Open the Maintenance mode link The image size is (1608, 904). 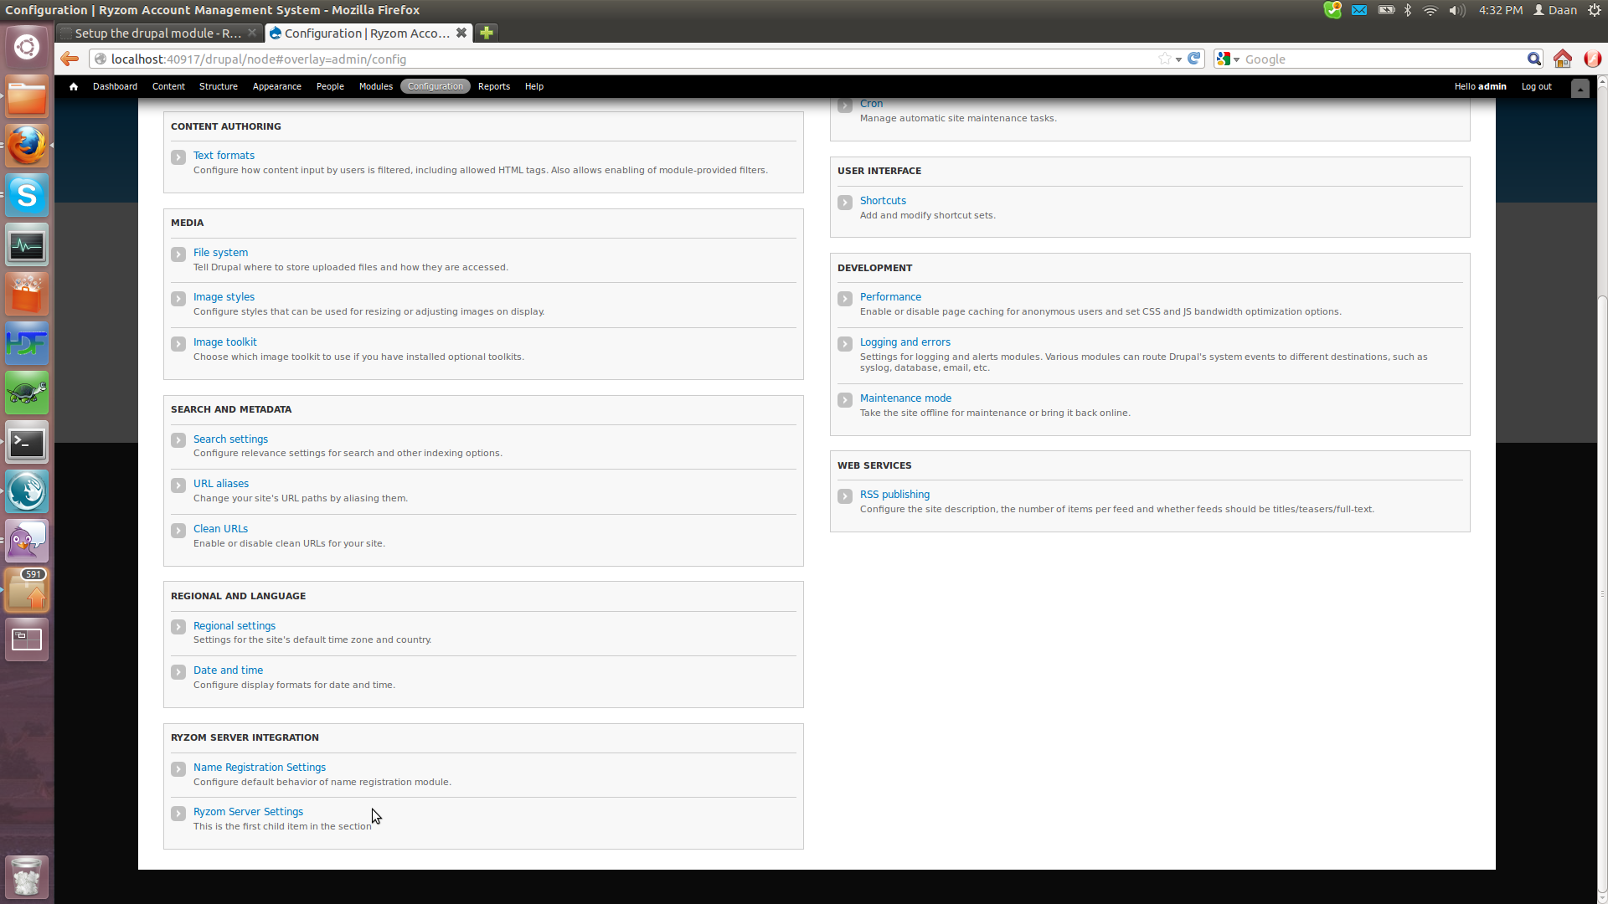(x=905, y=398)
